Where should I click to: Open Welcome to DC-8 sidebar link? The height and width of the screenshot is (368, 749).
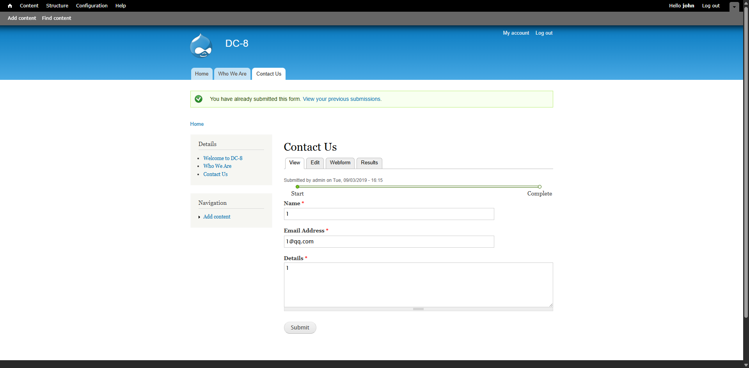223,158
